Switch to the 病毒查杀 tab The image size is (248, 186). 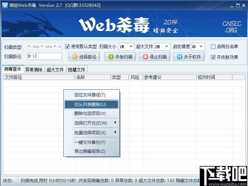pyautogui.click(x=13, y=69)
